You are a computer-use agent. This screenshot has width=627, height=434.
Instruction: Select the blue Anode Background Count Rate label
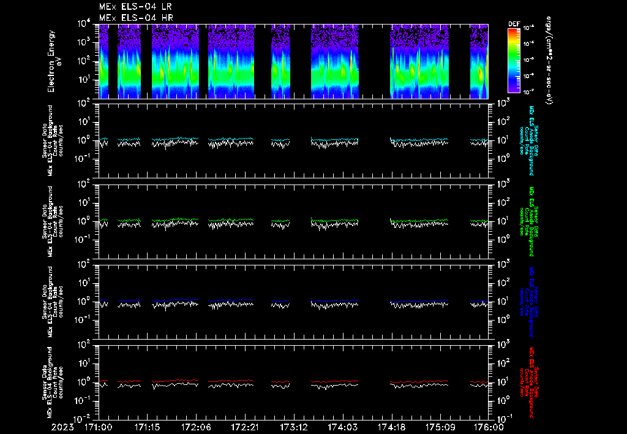pyautogui.click(x=528, y=302)
